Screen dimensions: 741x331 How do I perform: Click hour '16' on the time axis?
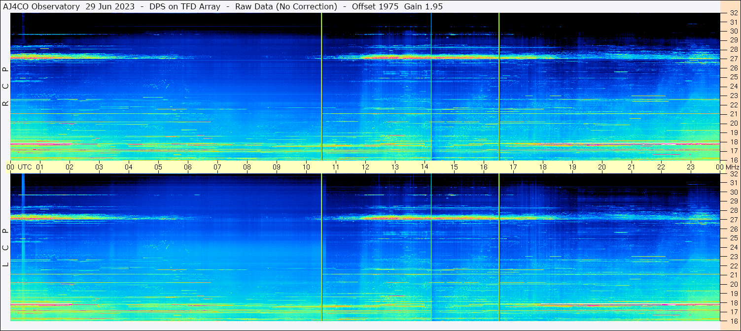(x=484, y=167)
